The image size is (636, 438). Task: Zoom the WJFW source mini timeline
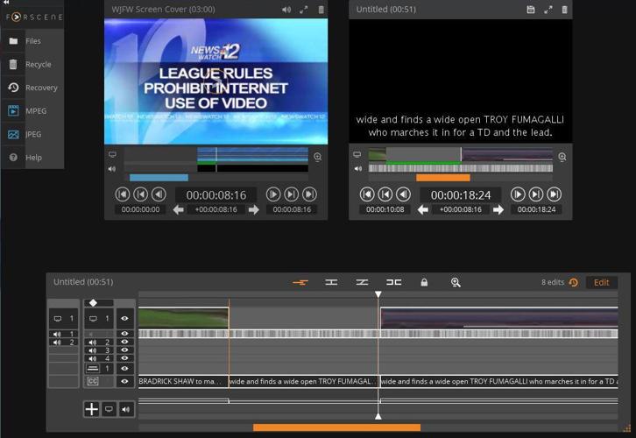(318, 157)
